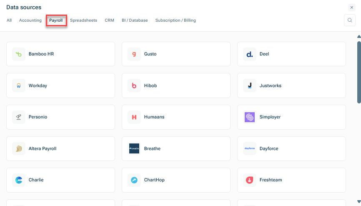Open the Spreadsheets tab

pos(83,20)
